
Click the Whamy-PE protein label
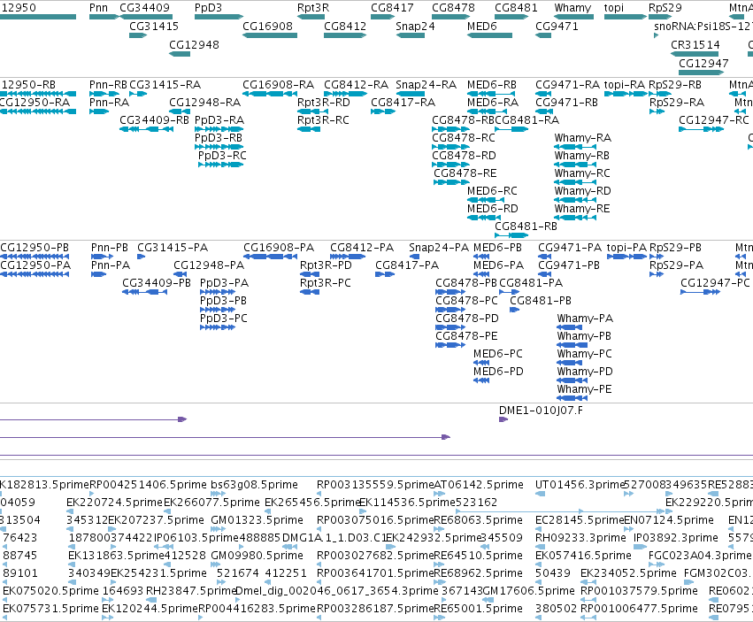coord(585,389)
